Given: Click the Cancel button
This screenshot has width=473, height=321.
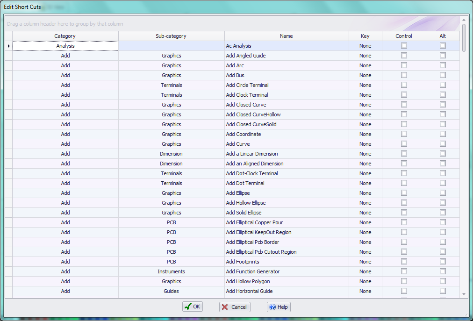Looking at the screenshot, I should point(235,307).
